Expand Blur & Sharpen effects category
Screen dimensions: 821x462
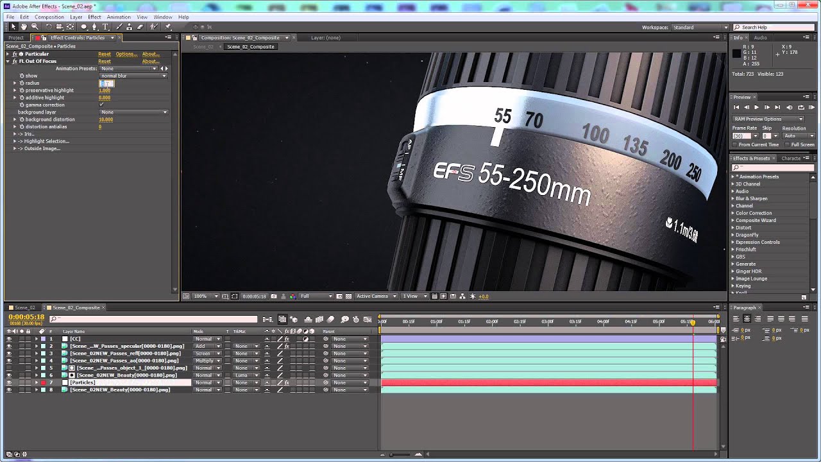click(x=733, y=198)
